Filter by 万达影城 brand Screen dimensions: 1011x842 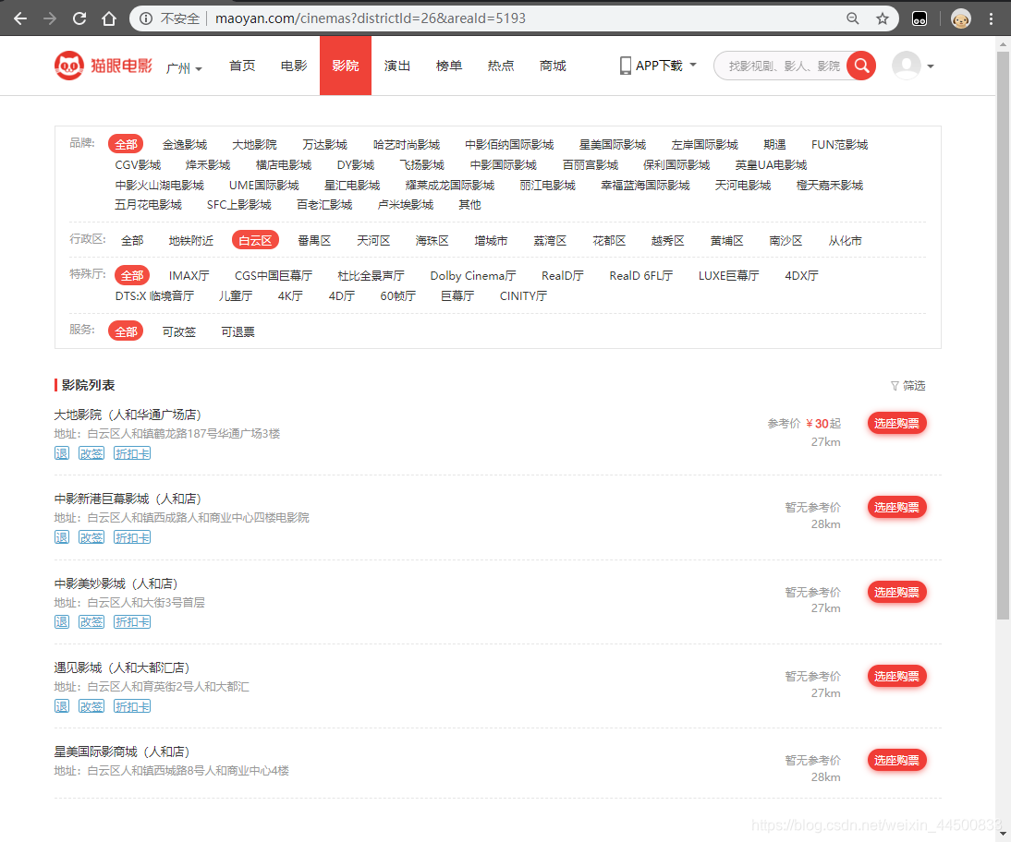(325, 144)
